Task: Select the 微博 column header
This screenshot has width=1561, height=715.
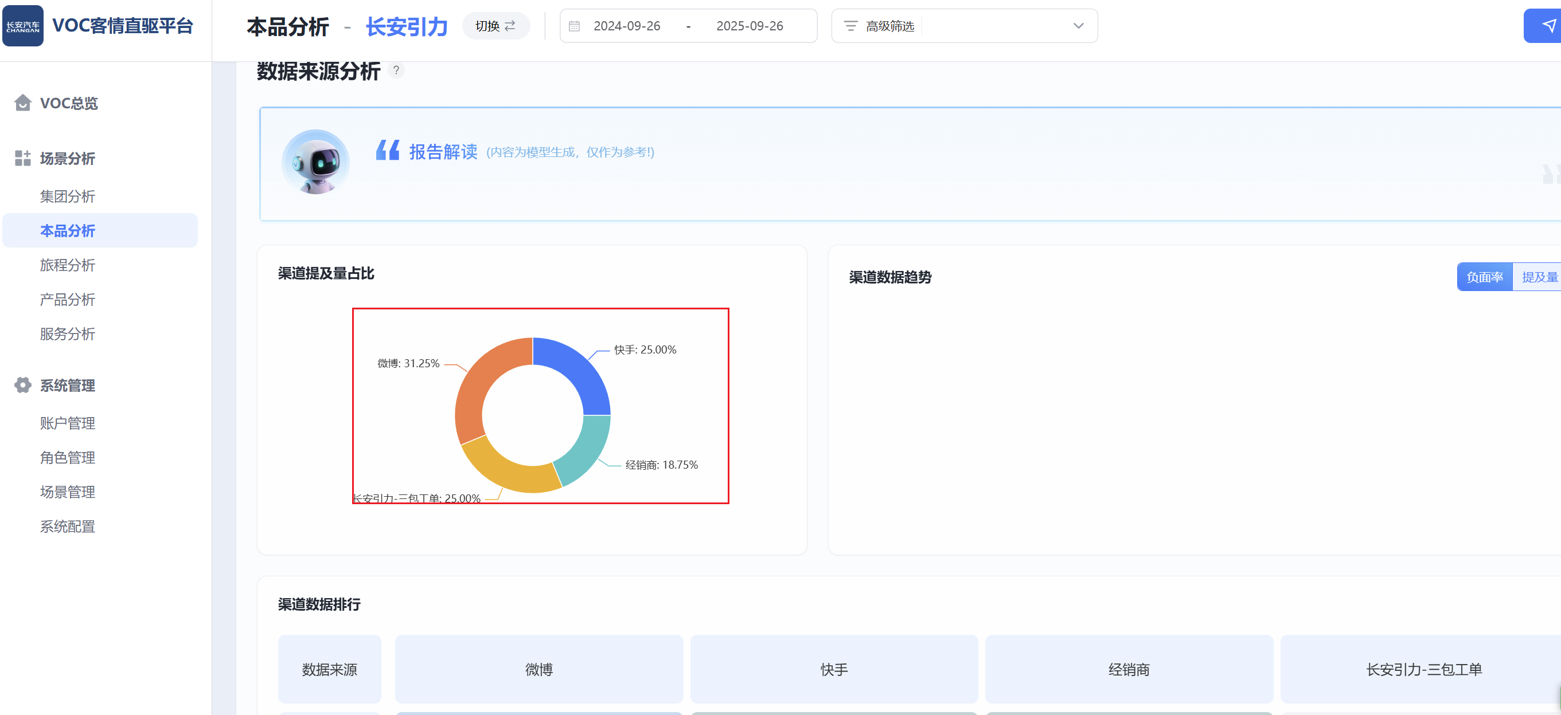Action: pyautogui.click(x=538, y=669)
